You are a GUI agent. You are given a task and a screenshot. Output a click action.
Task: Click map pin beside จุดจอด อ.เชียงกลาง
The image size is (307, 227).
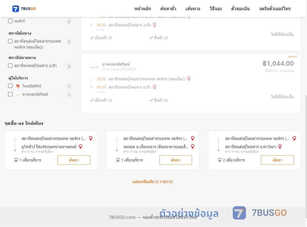193,147
